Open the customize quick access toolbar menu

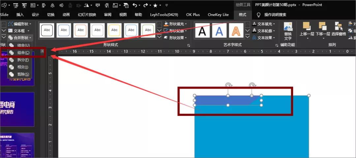(x=167, y=5)
